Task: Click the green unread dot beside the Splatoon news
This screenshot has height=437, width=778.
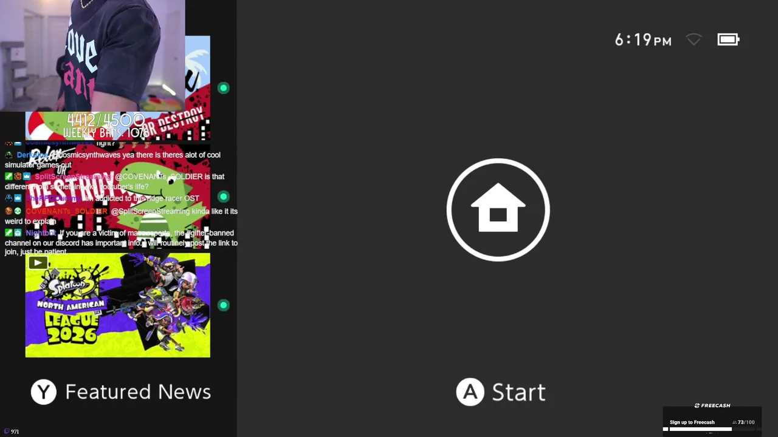Action: pyautogui.click(x=224, y=305)
